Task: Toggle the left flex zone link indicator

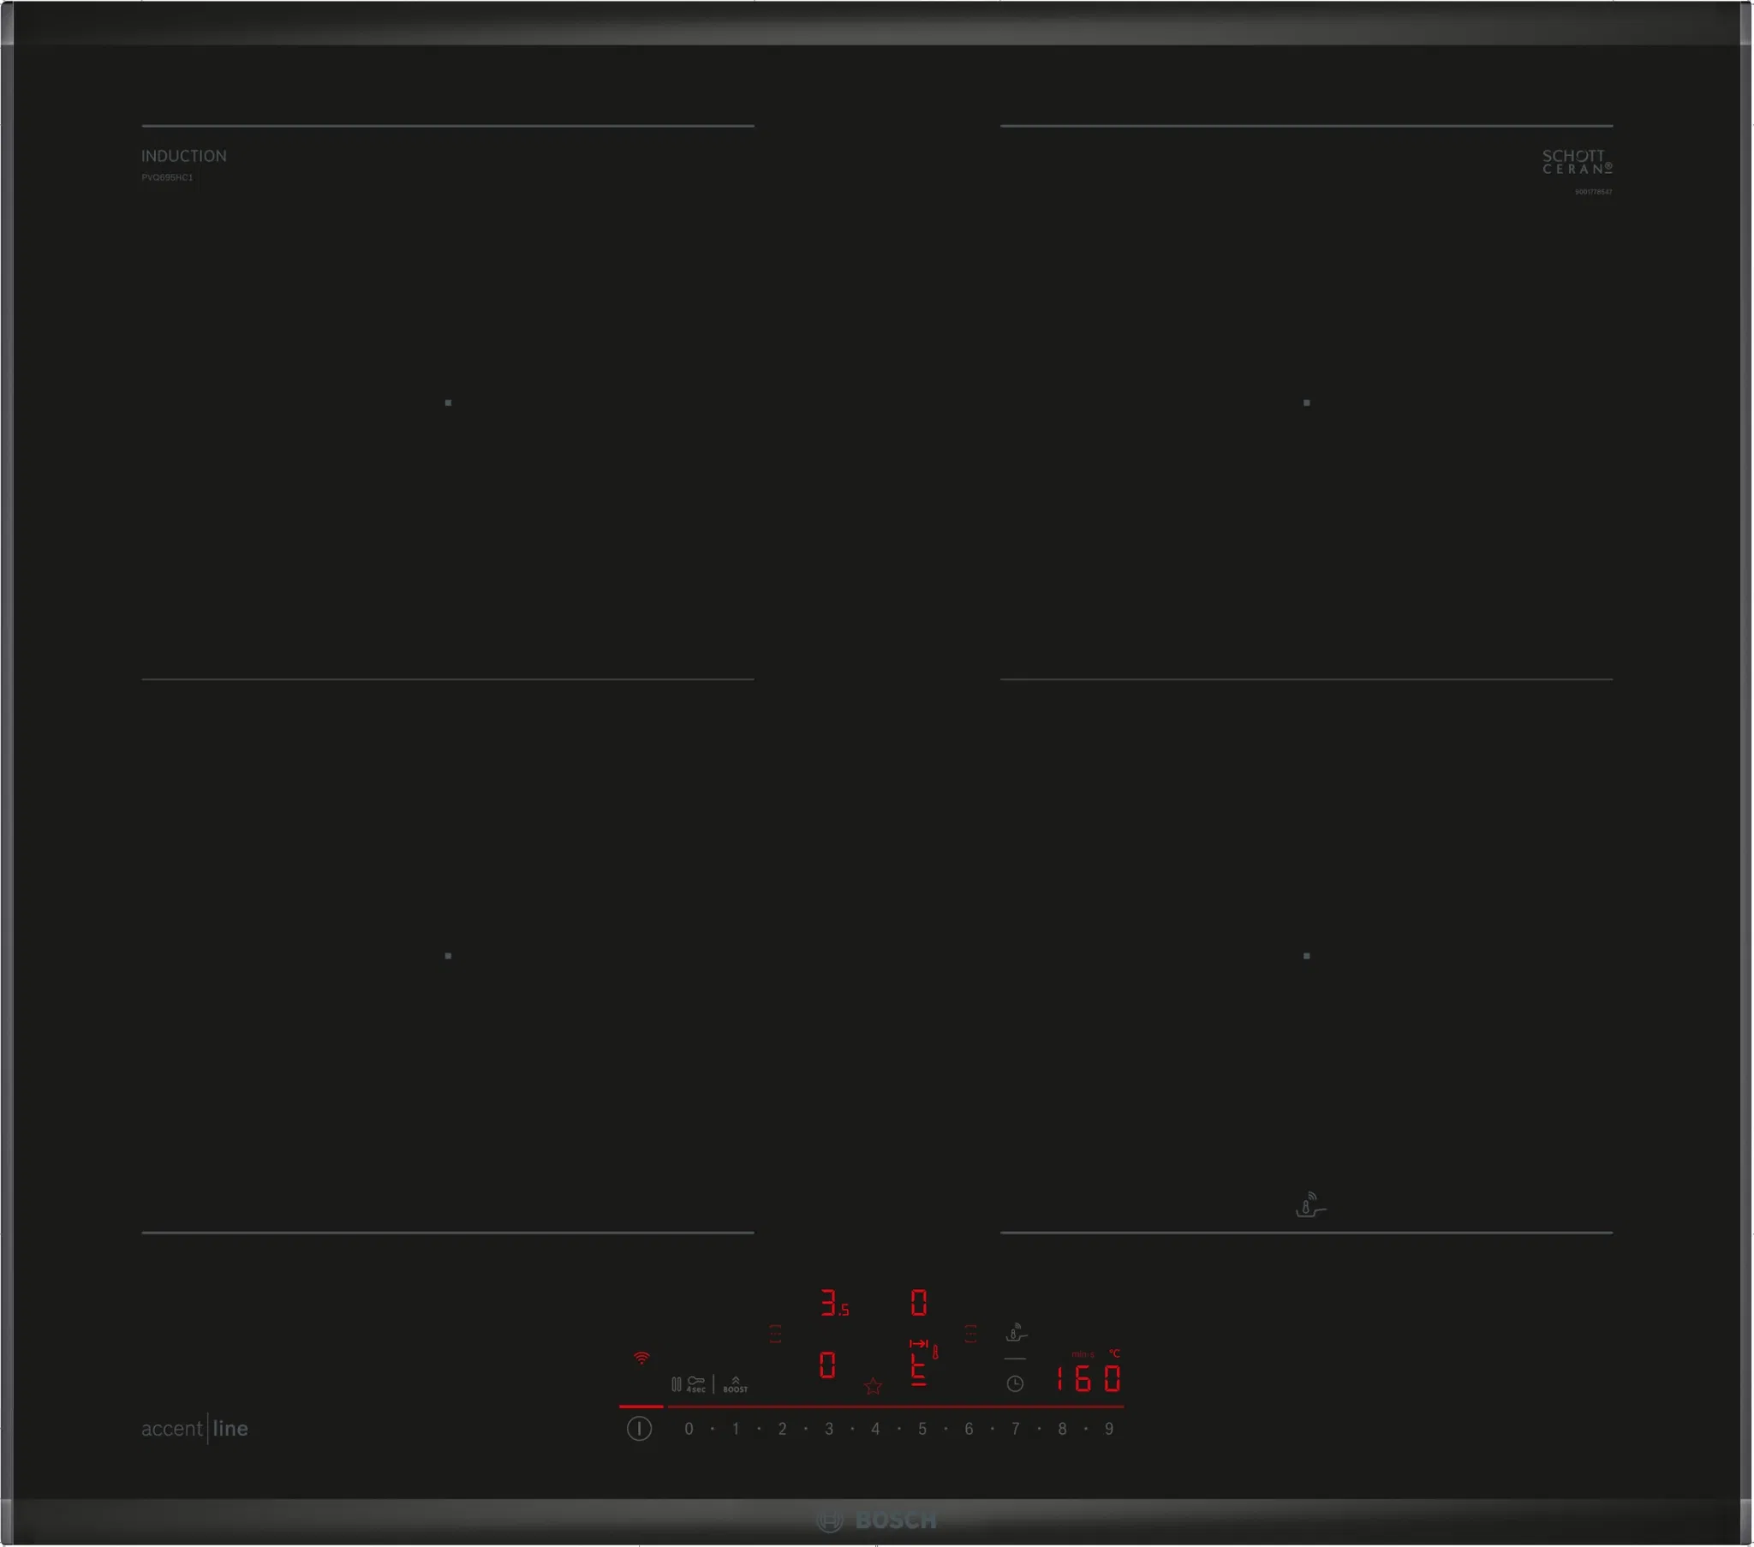Action: pyautogui.click(x=775, y=1333)
